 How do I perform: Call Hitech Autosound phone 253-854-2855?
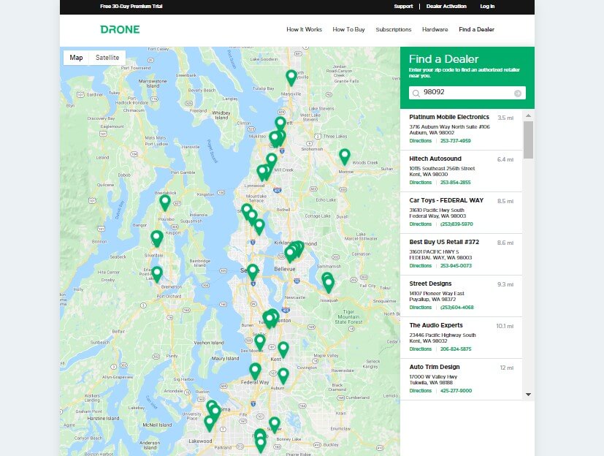[x=455, y=182]
